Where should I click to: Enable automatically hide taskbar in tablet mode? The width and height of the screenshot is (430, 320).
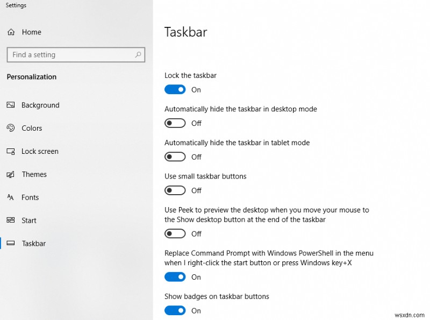175,157
